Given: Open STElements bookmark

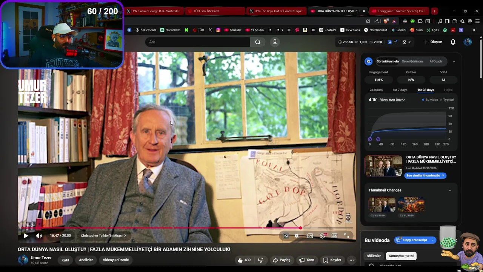Looking at the screenshot, I should [146, 30].
